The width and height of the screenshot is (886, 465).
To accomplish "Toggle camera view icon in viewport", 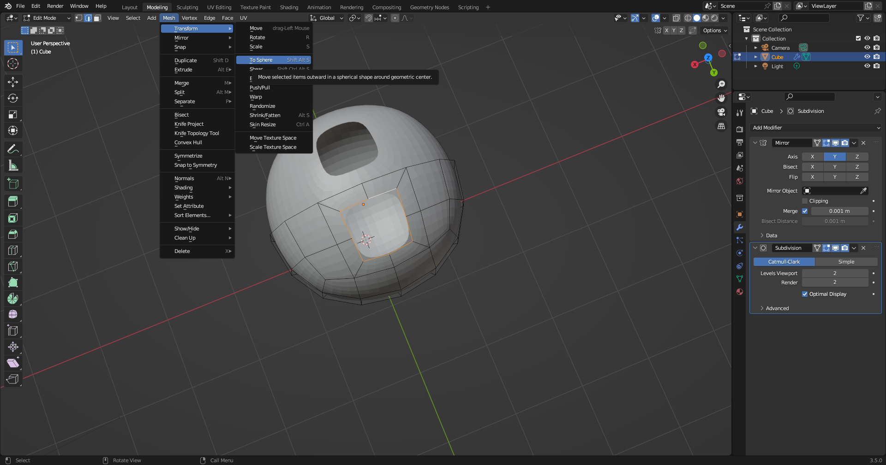I will 721,112.
